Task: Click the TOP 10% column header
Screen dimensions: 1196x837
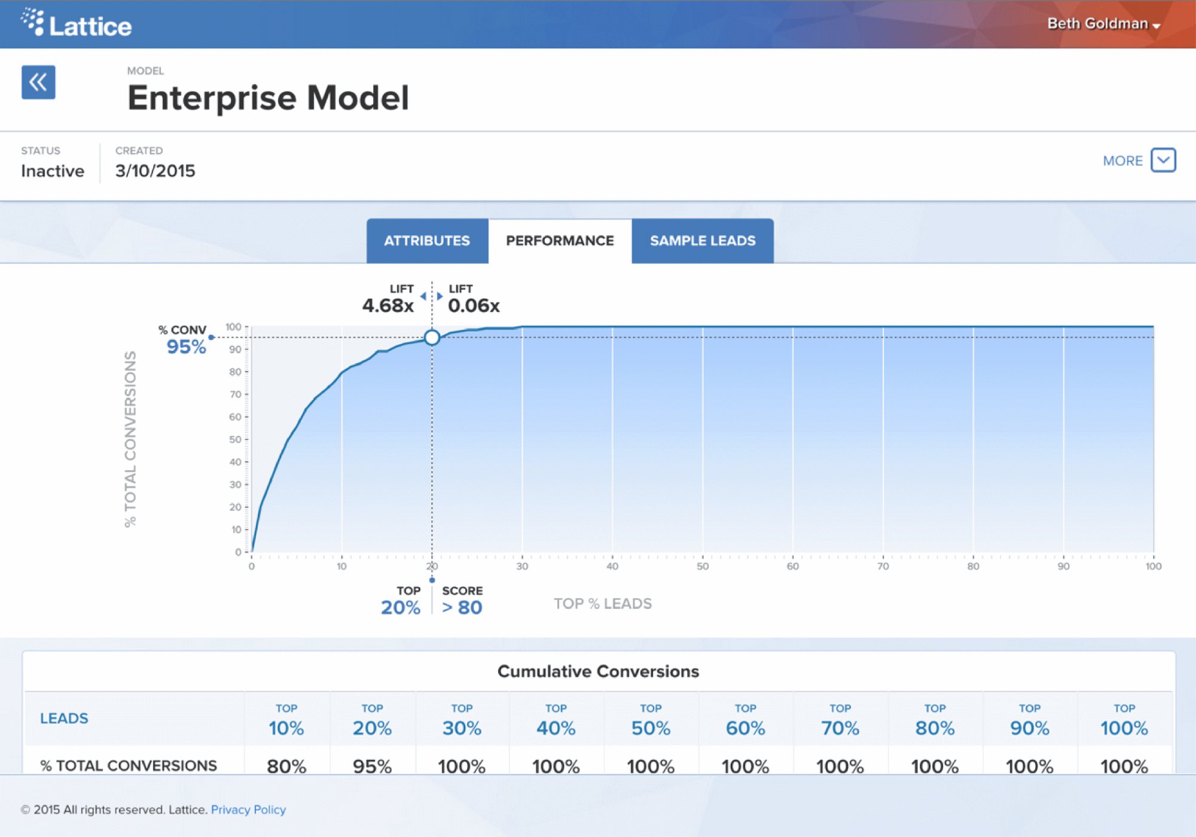Action: tap(286, 720)
